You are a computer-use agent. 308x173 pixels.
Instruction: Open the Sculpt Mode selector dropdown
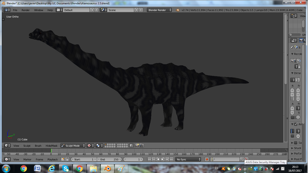coord(73,146)
